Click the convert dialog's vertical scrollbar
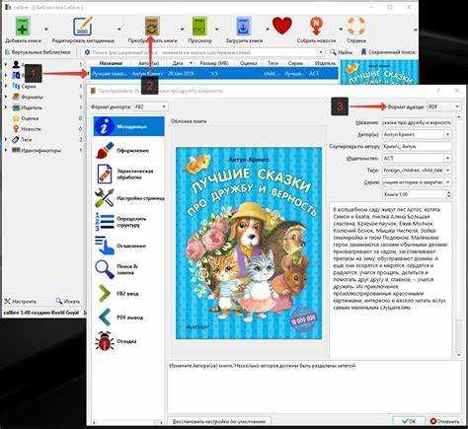 click(x=458, y=235)
